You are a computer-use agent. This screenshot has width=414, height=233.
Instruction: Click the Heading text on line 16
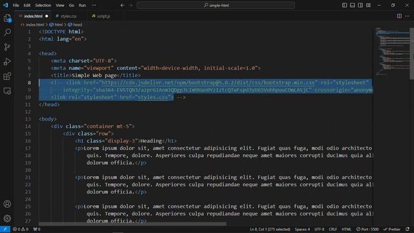151,141
